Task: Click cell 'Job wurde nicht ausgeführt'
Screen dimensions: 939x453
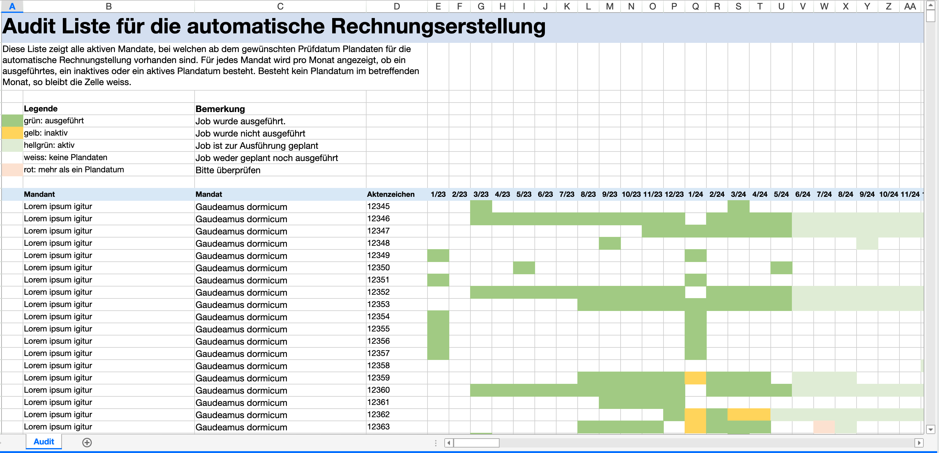Action: (x=280, y=133)
